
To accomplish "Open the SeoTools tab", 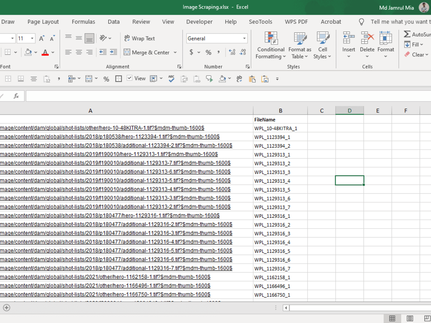I will [x=261, y=22].
